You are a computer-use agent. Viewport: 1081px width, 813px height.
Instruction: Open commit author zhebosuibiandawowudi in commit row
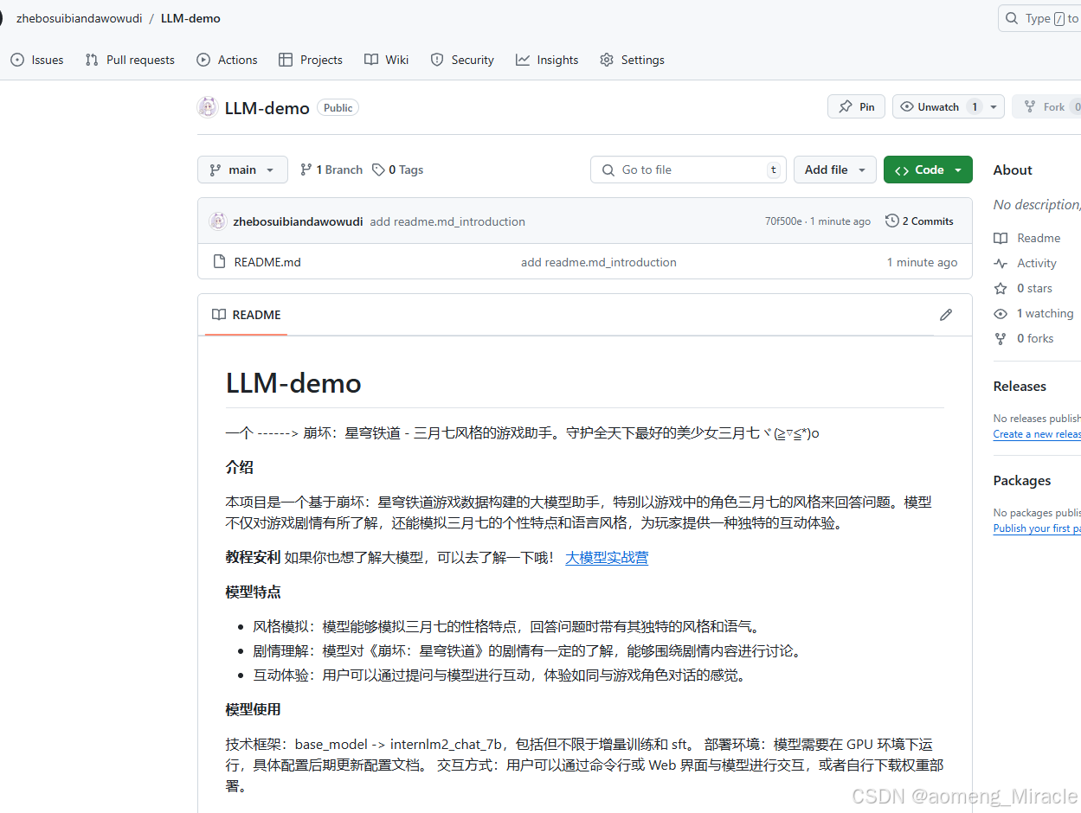coord(298,221)
